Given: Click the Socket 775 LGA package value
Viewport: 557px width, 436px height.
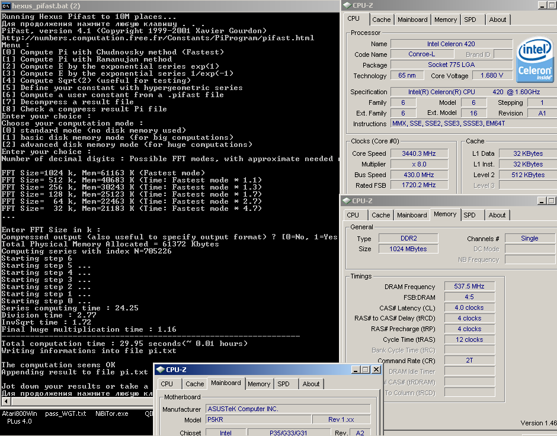Looking at the screenshot, I should coord(451,65).
